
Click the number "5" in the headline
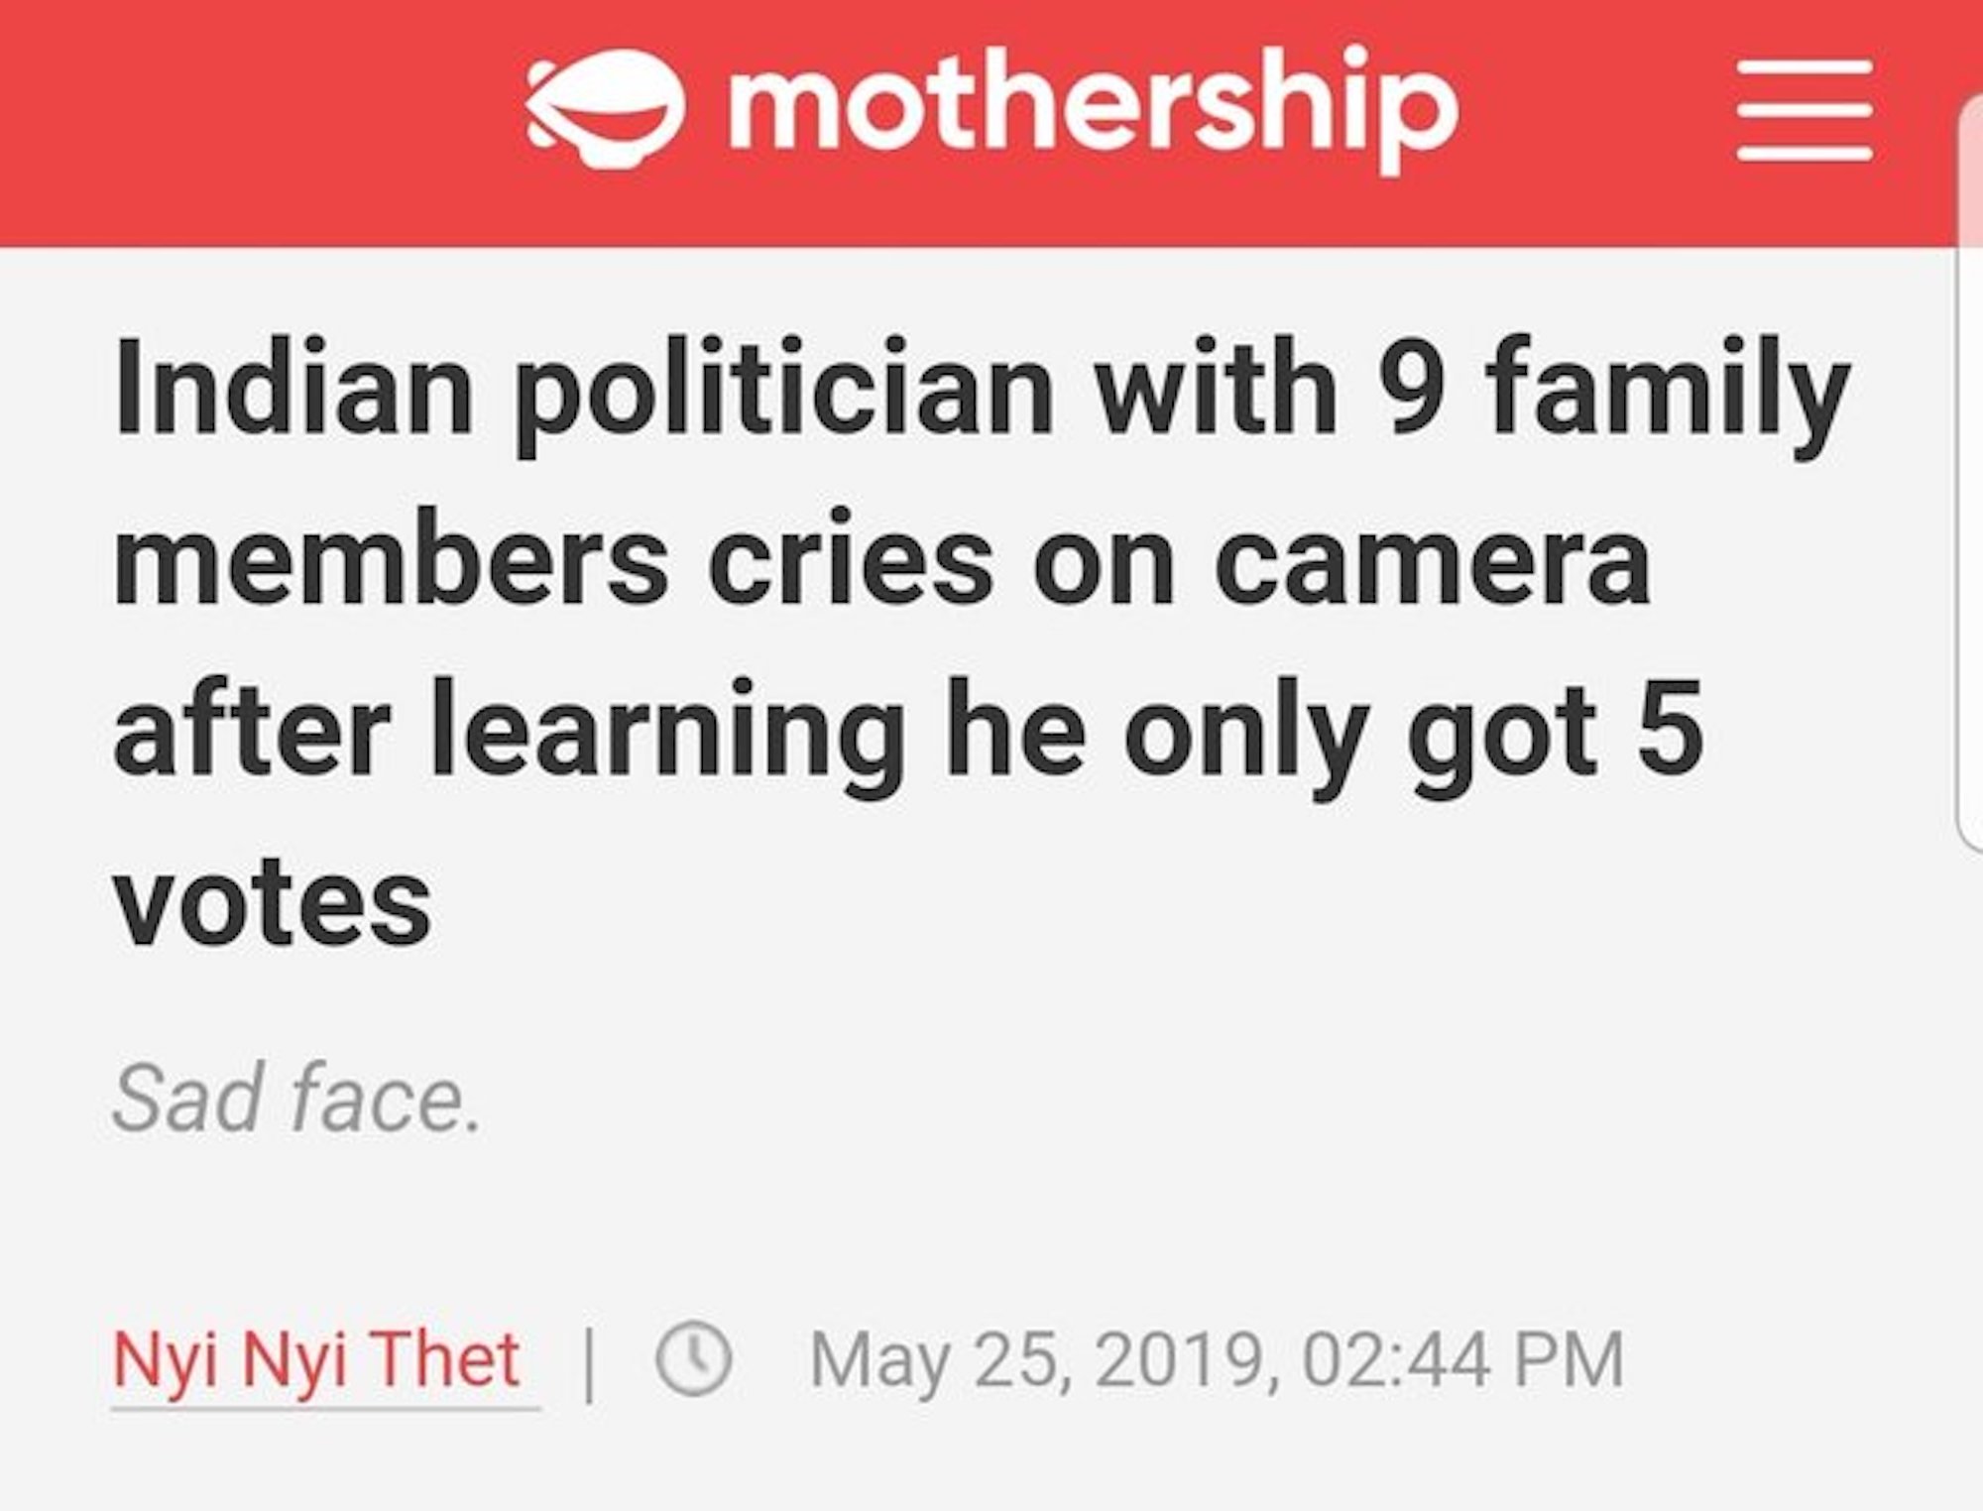point(1673,734)
